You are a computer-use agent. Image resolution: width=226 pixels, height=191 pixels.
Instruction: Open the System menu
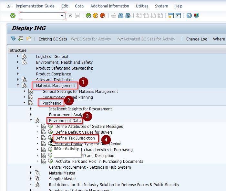[161, 6]
